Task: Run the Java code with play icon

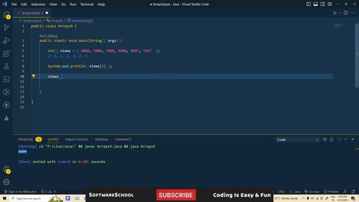Action: coord(335,13)
